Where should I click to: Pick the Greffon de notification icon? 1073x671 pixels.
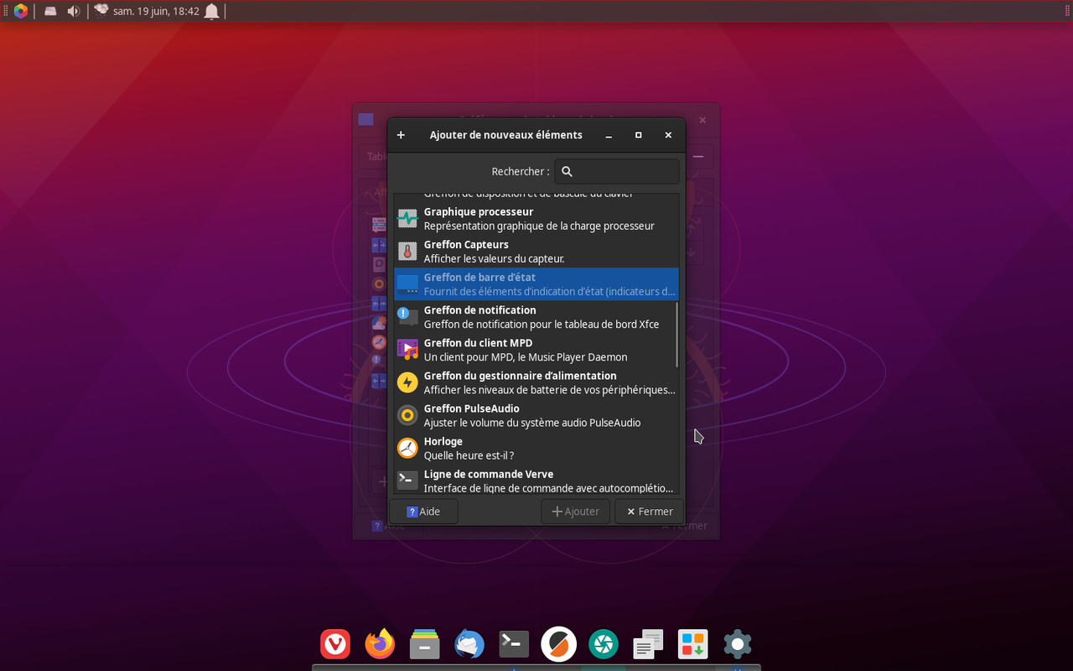click(x=407, y=317)
